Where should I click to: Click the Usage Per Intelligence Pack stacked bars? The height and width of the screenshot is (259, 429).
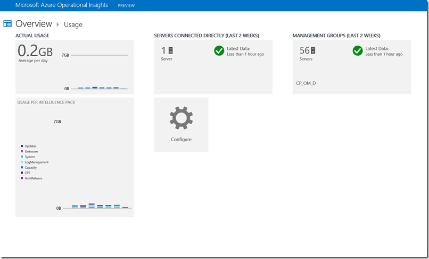tap(98, 206)
